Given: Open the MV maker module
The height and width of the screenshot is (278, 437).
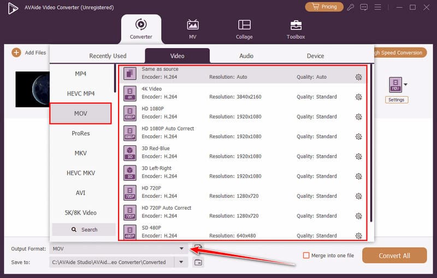Looking at the screenshot, I should click(x=193, y=29).
